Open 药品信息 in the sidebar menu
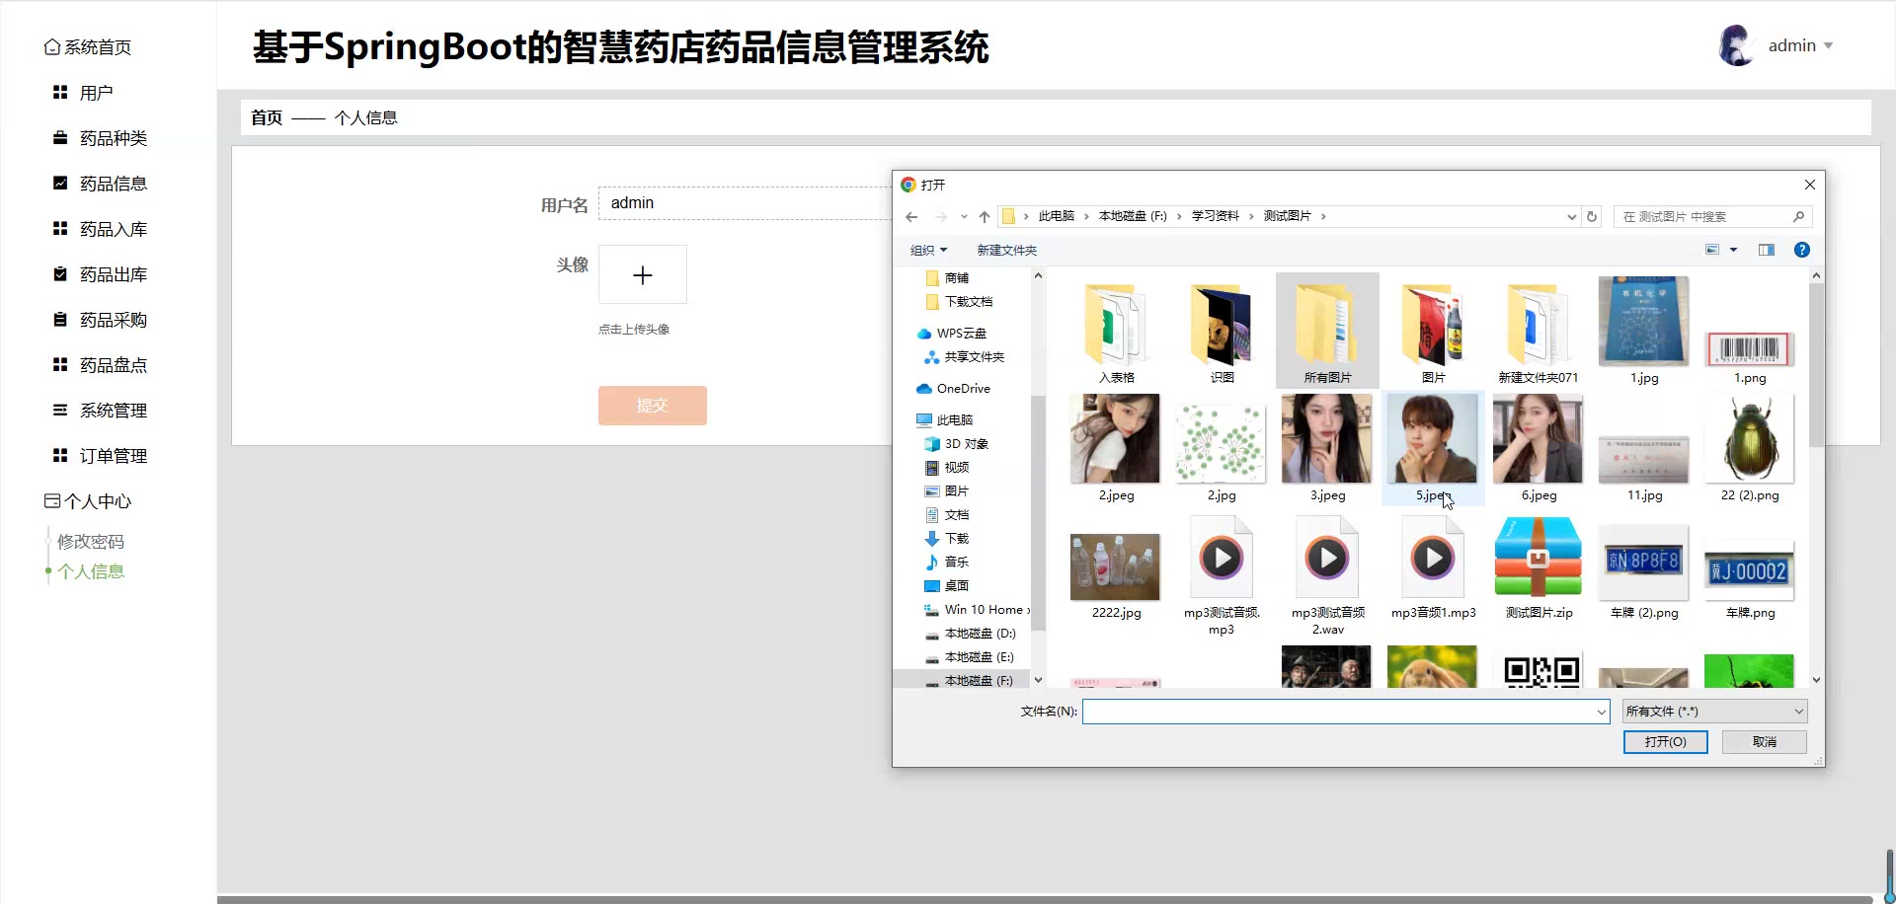1896x904 pixels. pyautogui.click(x=113, y=184)
